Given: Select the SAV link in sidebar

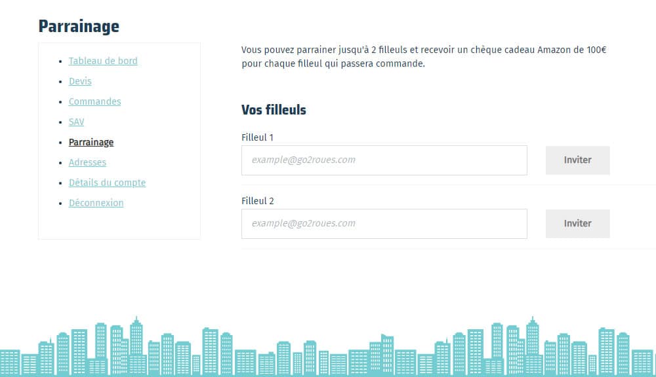Looking at the screenshot, I should pos(76,122).
